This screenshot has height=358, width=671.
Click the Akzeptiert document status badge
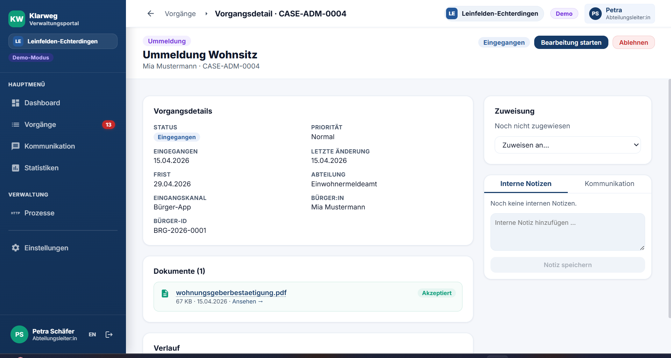click(437, 293)
